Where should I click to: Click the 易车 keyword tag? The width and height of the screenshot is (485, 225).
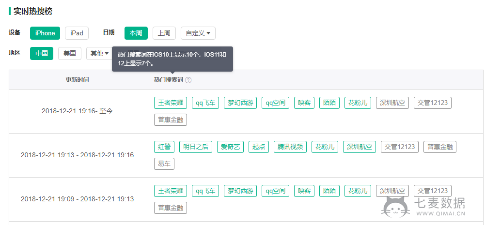click(x=164, y=164)
